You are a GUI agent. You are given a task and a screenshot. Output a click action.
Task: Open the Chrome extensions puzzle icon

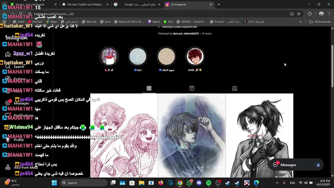click(310, 14)
